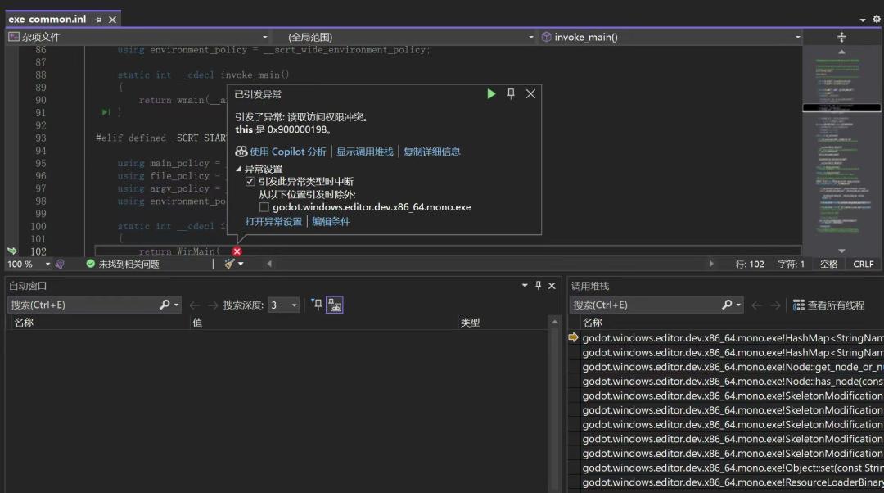Continue execution with green play button
Screen dimensions: 884x493
491,93
